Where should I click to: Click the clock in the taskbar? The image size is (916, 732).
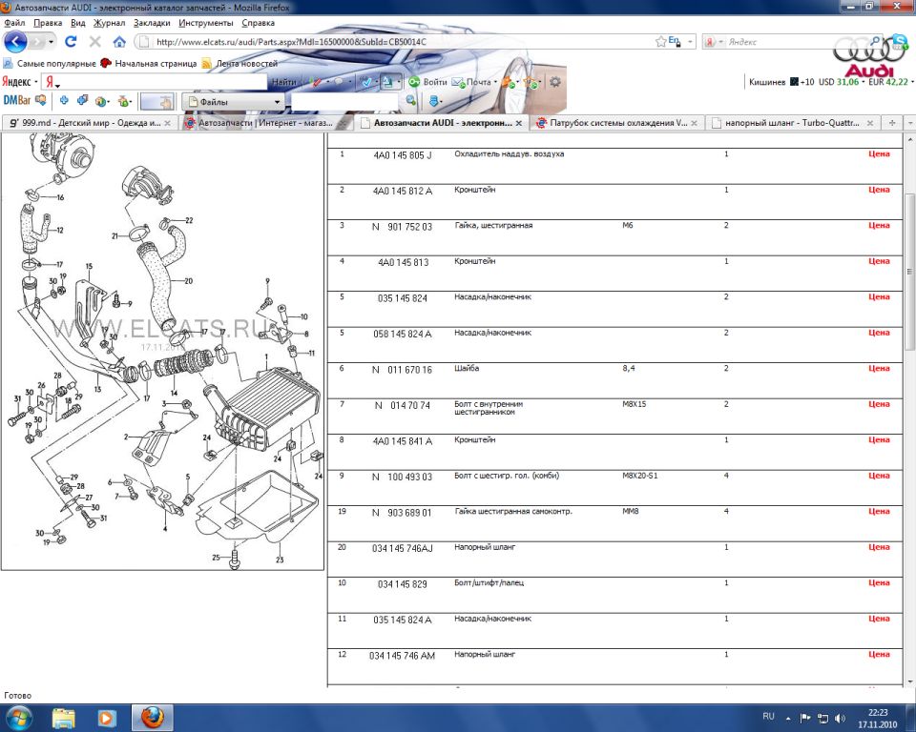click(x=878, y=718)
